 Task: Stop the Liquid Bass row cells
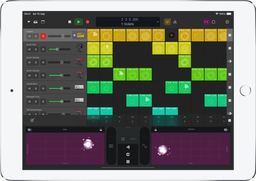(230, 88)
